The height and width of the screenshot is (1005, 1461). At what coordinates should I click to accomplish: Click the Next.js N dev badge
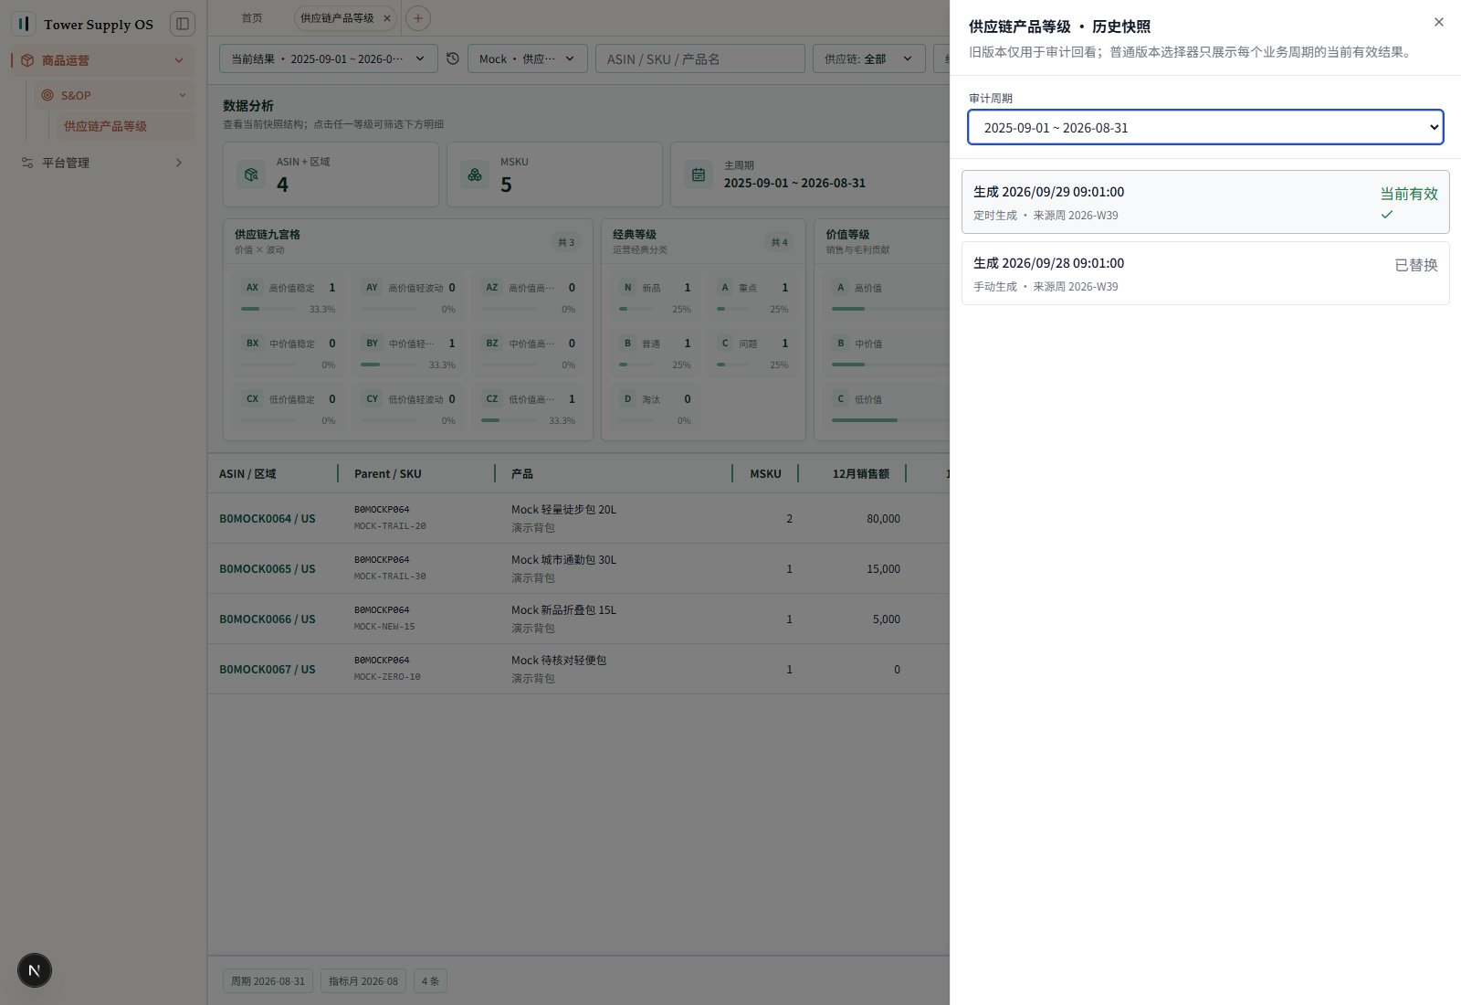click(x=35, y=970)
